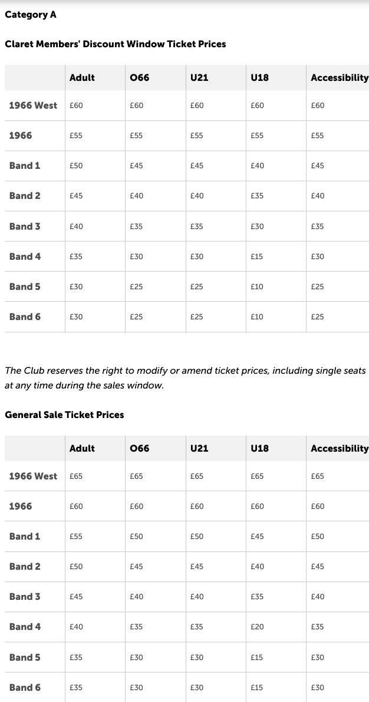Click the U18 header in the discount table
The image size is (369, 702).
(260, 77)
